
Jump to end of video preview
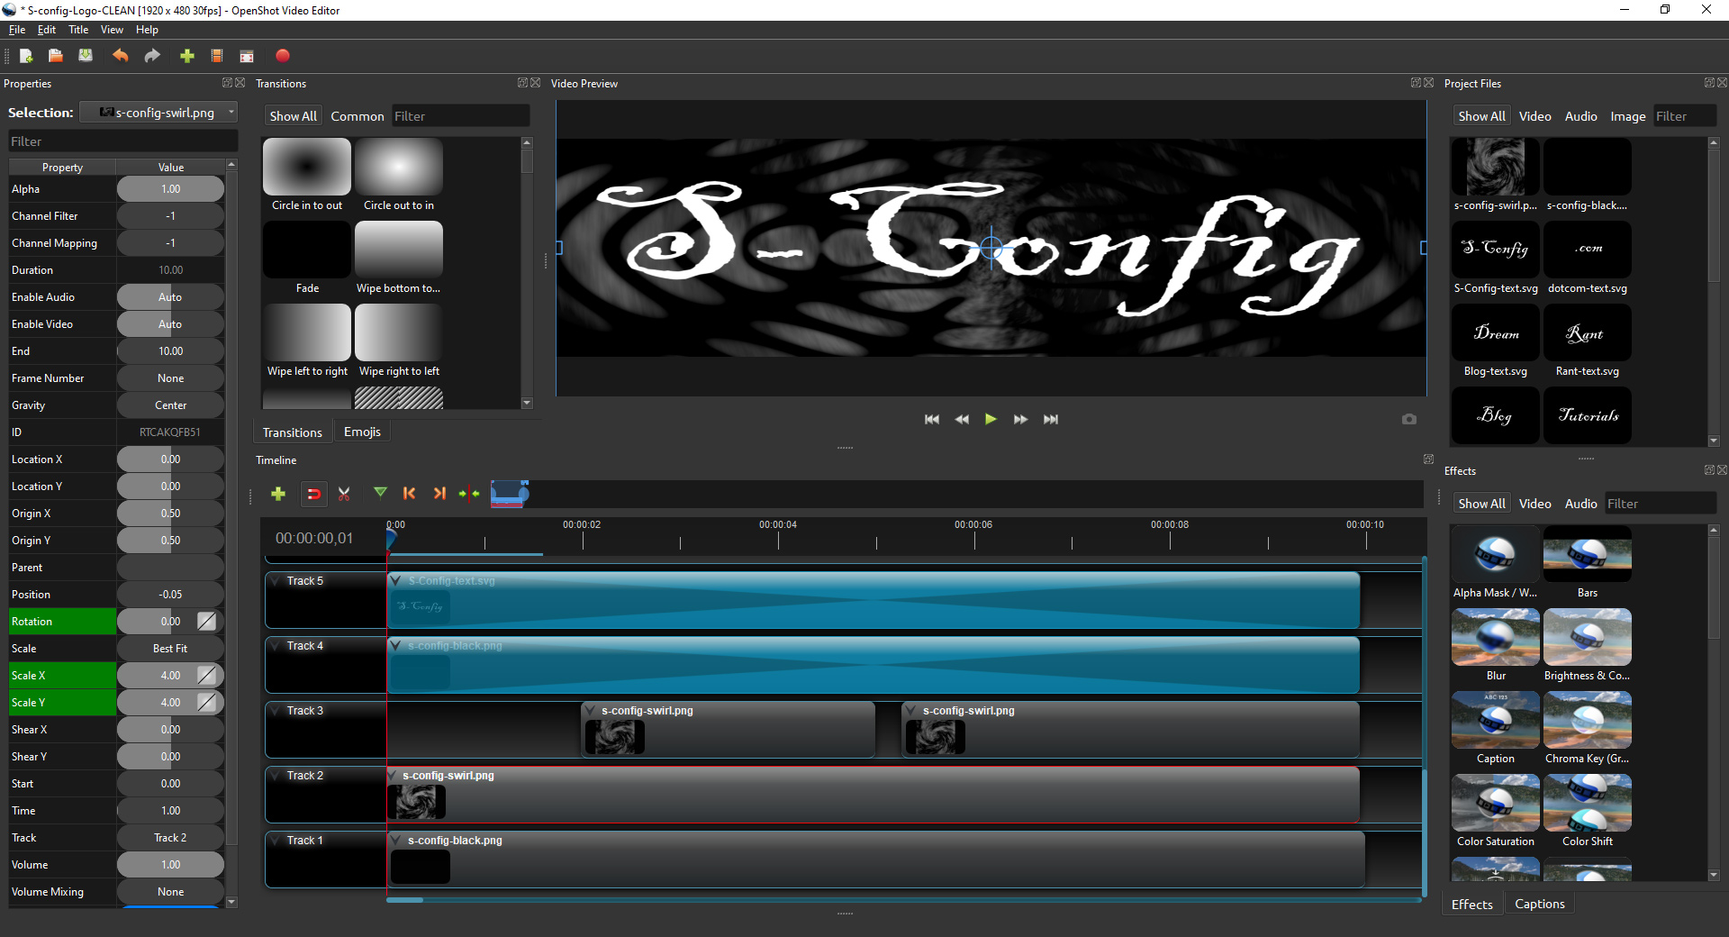coord(1050,419)
